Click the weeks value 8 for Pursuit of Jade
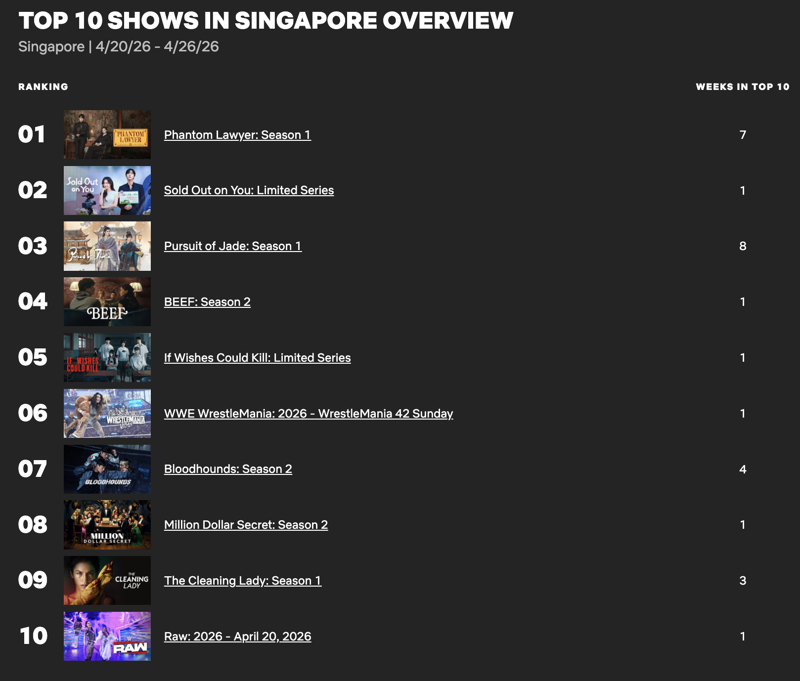 tap(743, 246)
